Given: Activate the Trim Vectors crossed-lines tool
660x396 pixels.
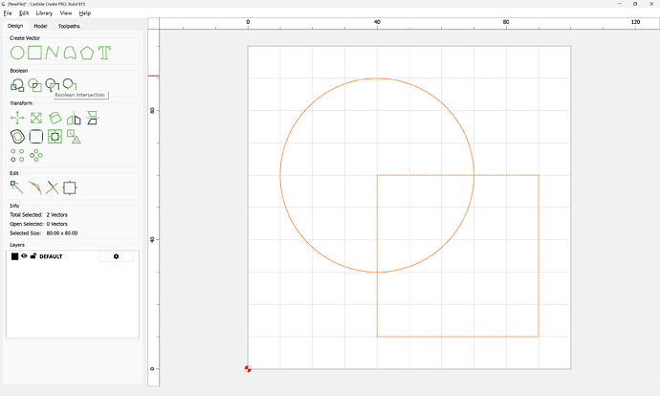Looking at the screenshot, I should [x=53, y=187].
